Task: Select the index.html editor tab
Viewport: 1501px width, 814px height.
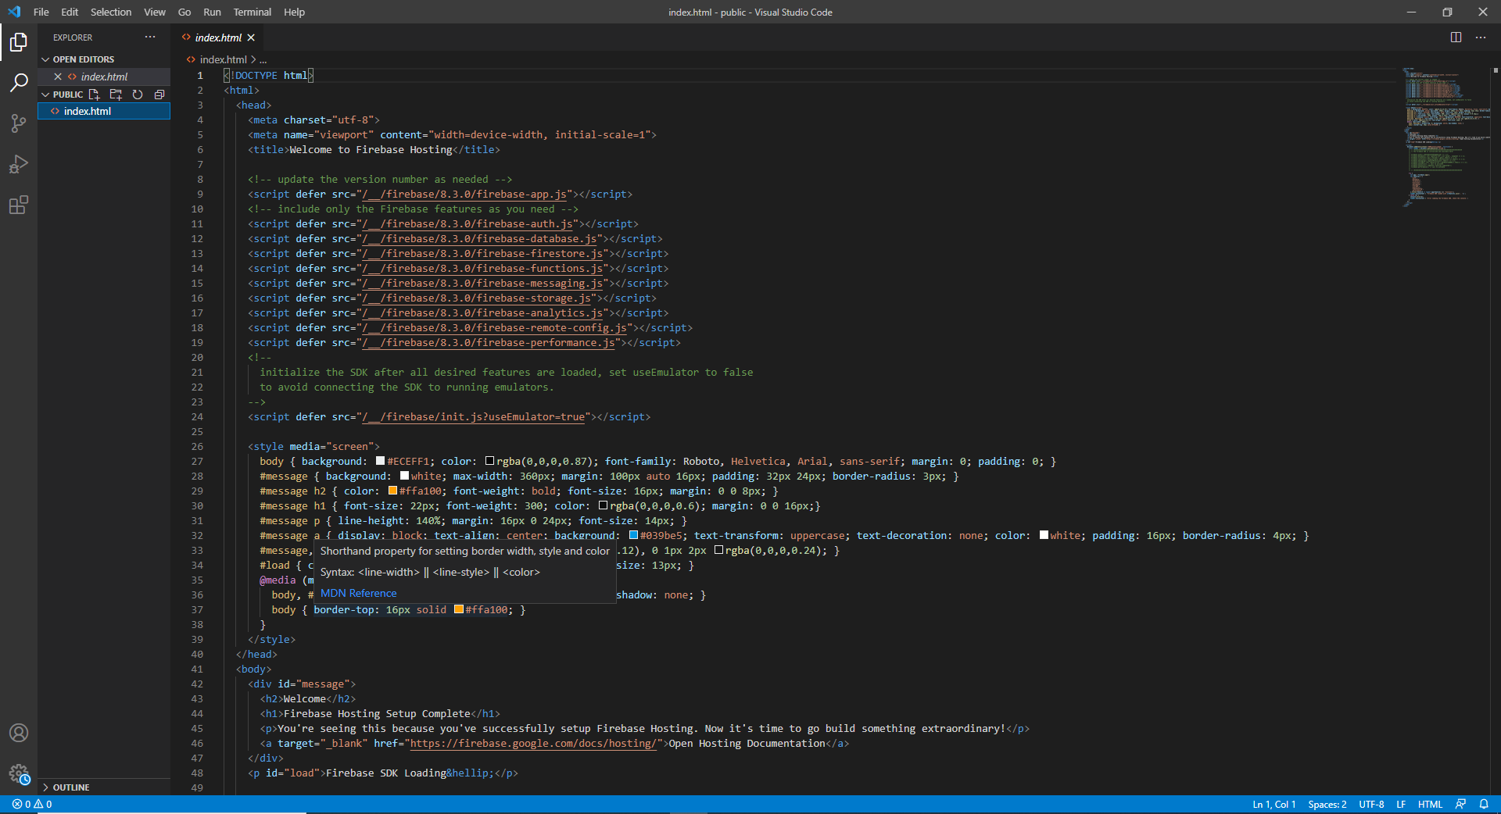Action: click(x=217, y=37)
